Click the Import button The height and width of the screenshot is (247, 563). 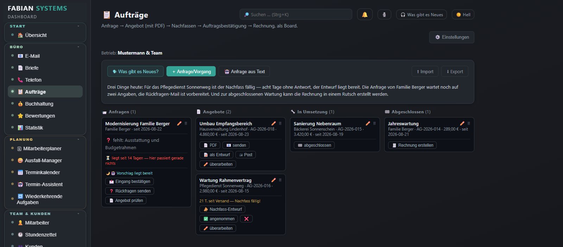coord(425,71)
